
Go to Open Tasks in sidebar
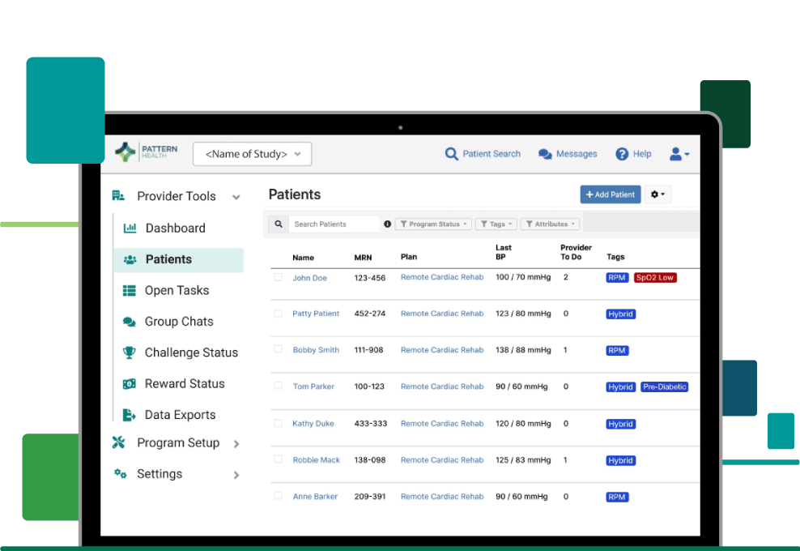click(x=177, y=290)
